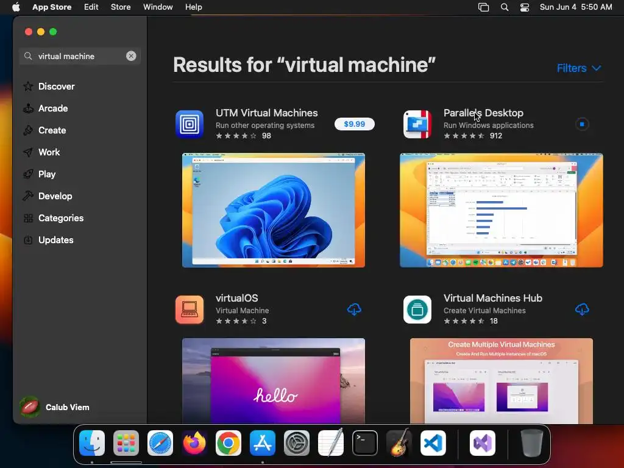The width and height of the screenshot is (624, 468).
Task: Click 'Run Windows applications' subtitle
Action: click(x=488, y=126)
